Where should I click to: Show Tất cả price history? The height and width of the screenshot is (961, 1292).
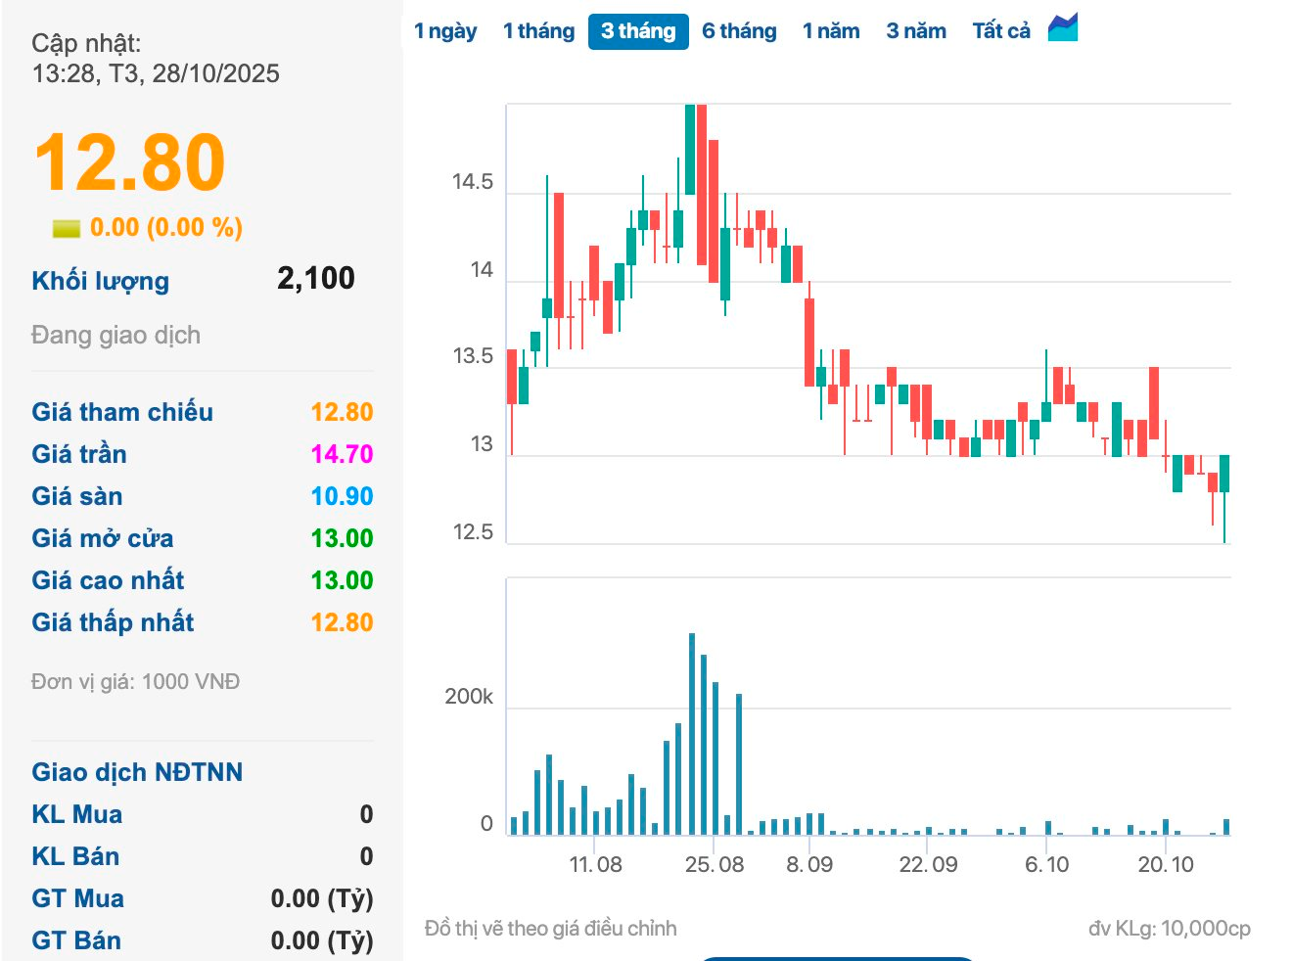click(x=1001, y=31)
